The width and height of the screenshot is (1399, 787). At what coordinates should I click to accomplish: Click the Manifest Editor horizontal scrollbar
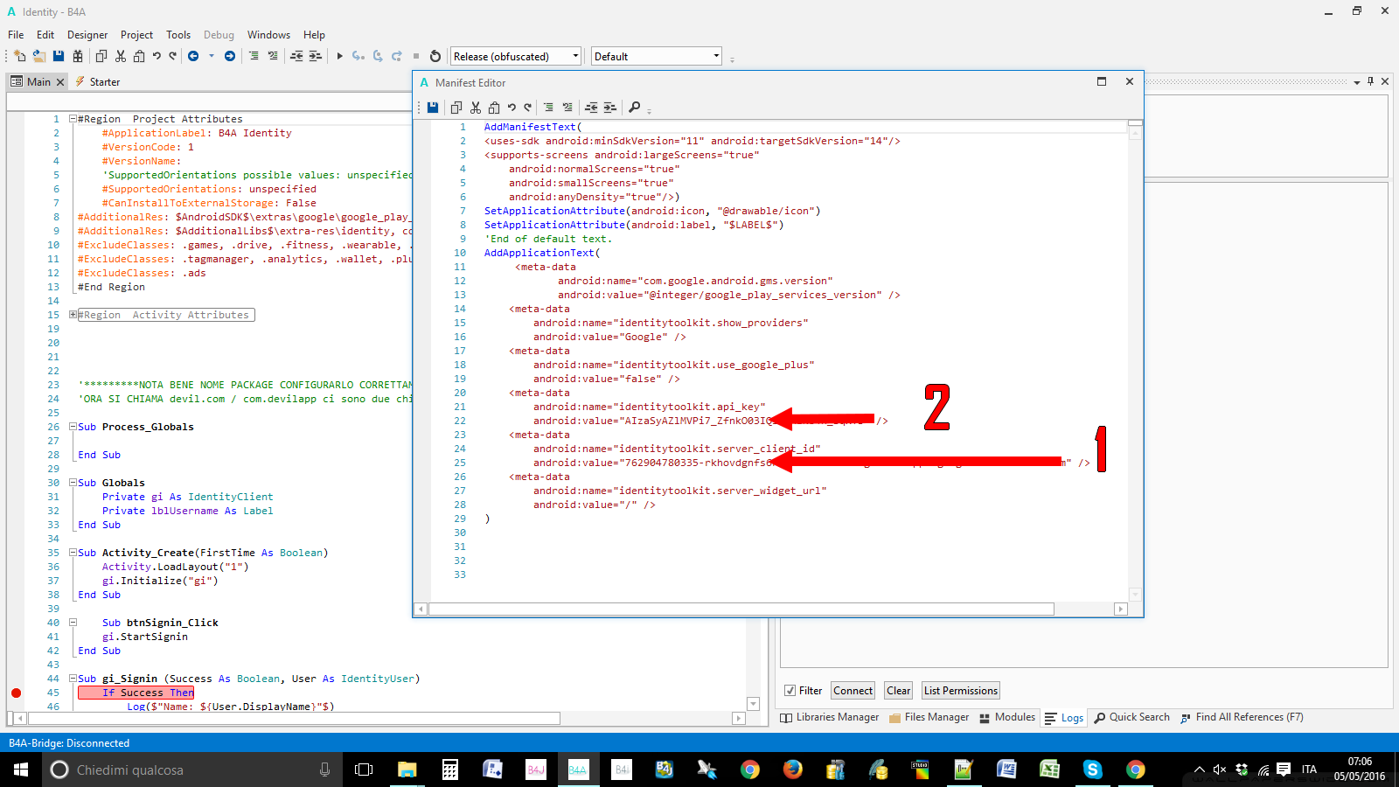[x=741, y=609]
